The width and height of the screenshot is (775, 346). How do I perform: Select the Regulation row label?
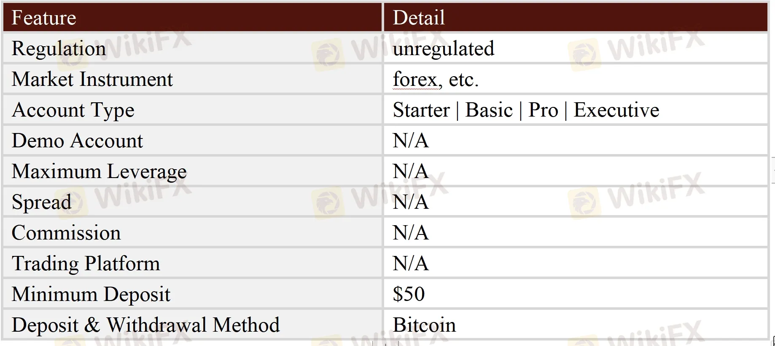pyautogui.click(x=59, y=48)
